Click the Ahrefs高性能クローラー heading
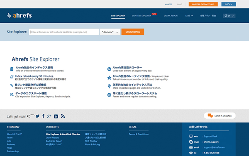This screenshot has width=249, height=156. [127, 68]
